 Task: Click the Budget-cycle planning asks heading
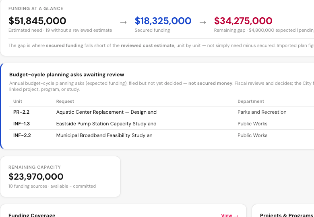click(x=67, y=74)
